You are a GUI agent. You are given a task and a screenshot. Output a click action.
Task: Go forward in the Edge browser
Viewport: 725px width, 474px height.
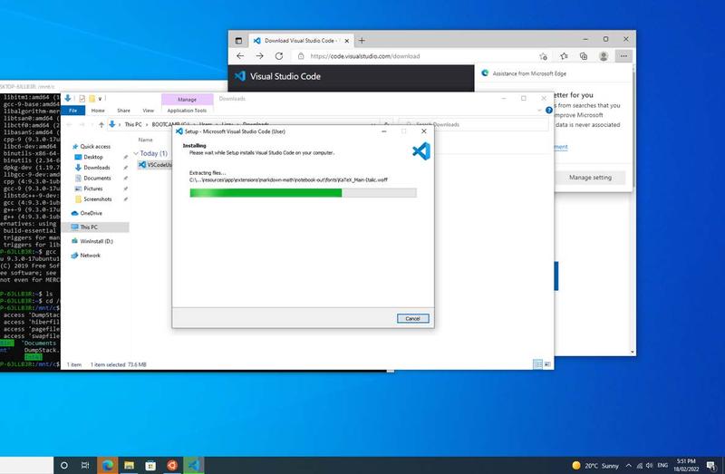259,56
